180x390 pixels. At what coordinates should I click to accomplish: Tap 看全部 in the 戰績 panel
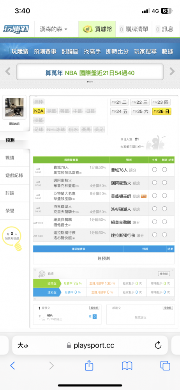click(x=164, y=274)
